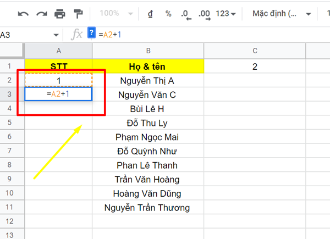The image size is (330, 239).
Task: Select column B header
Action: point(148,51)
